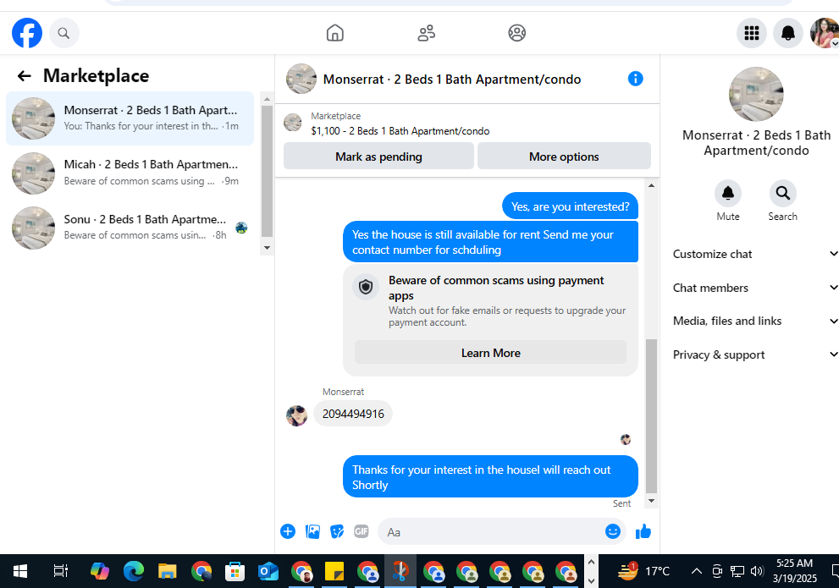Click the shield icon in scam warning
This screenshot has height=588, width=839.
366,287
